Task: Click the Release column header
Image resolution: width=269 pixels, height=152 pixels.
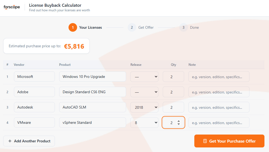Action: point(136,65)
